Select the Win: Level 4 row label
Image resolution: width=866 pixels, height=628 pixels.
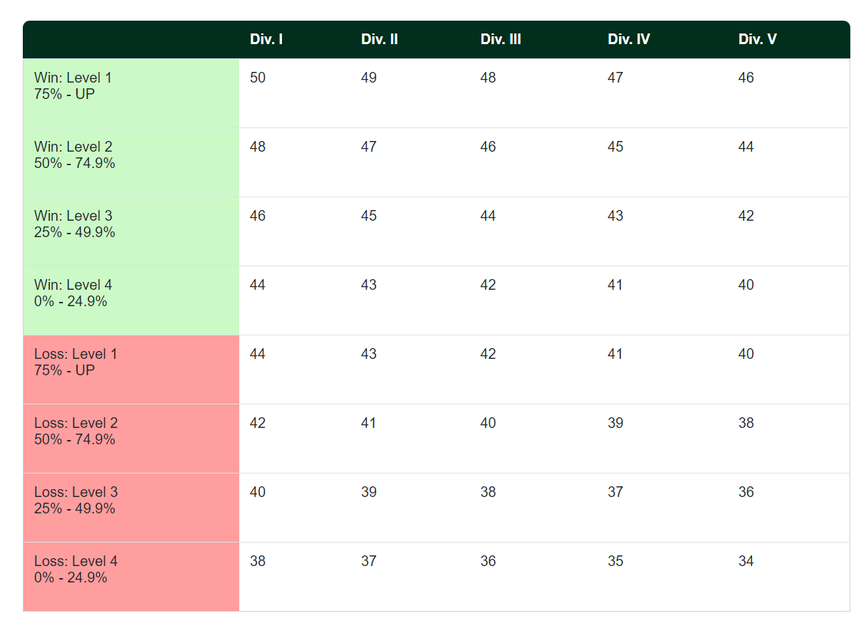coord(73,293)
